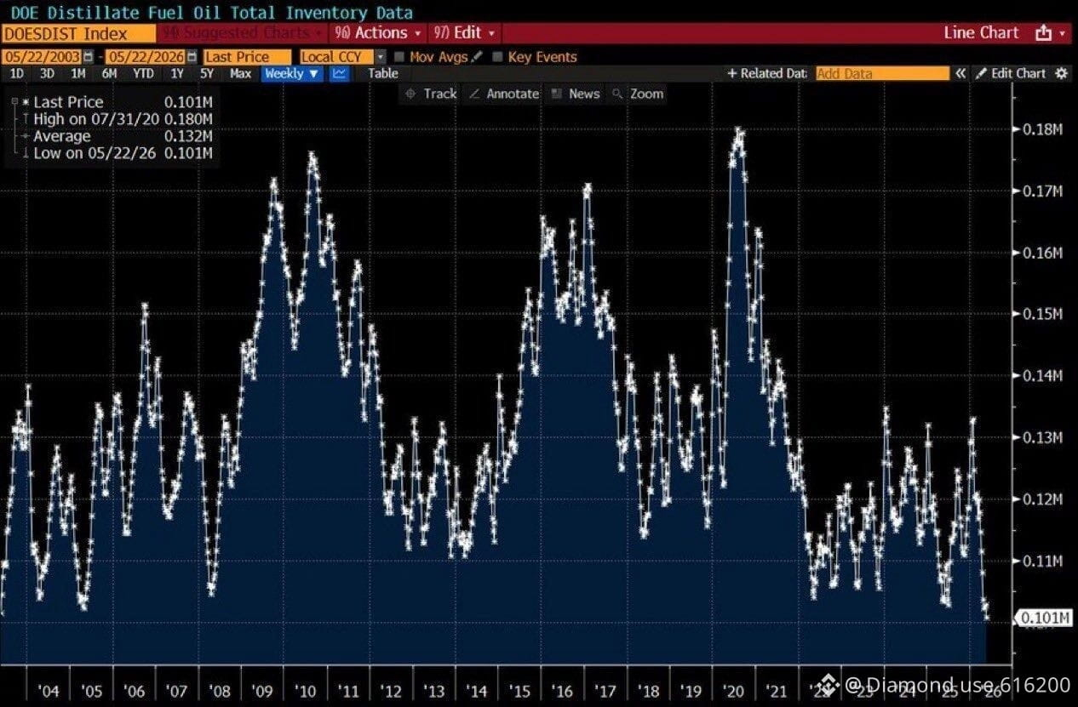The height and width of the screenshot is (707, 1078).
Task: Select the 1Y range tab
Action: (176, 73)
